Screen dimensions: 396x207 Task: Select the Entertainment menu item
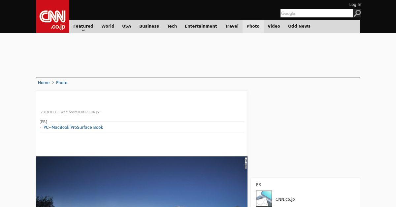tap(201, 26)
